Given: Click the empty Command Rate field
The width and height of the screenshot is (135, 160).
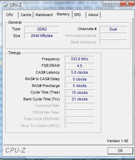Looking at the screenshot, I should pyautogui.click(x=79, y=106).
